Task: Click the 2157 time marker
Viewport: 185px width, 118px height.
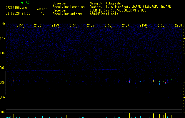Action: (126, 25)
